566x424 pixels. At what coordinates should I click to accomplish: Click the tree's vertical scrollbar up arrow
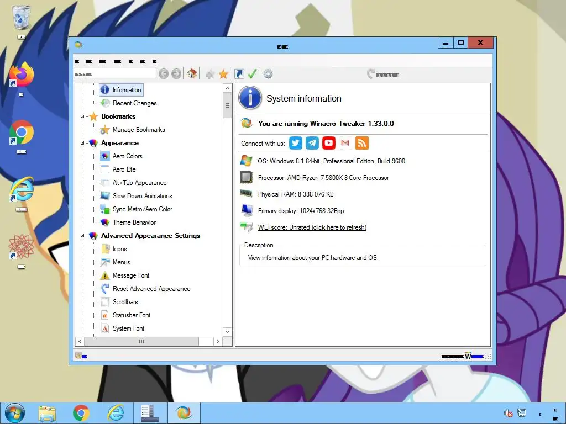[227, 89]
